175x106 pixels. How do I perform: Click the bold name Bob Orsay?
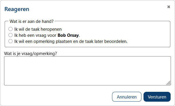tap(68, 35)
